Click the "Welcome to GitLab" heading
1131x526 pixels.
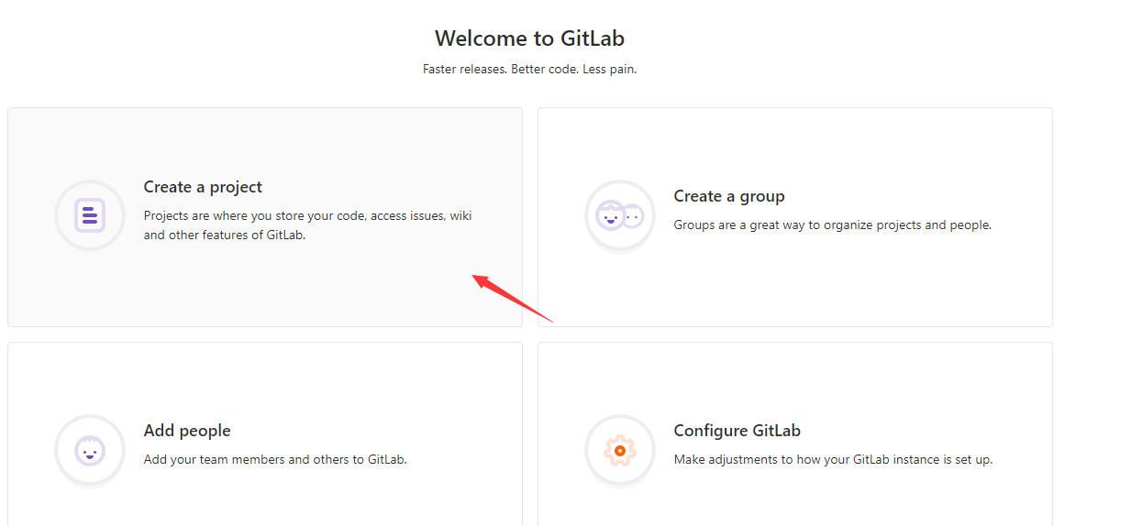[529, 38]
